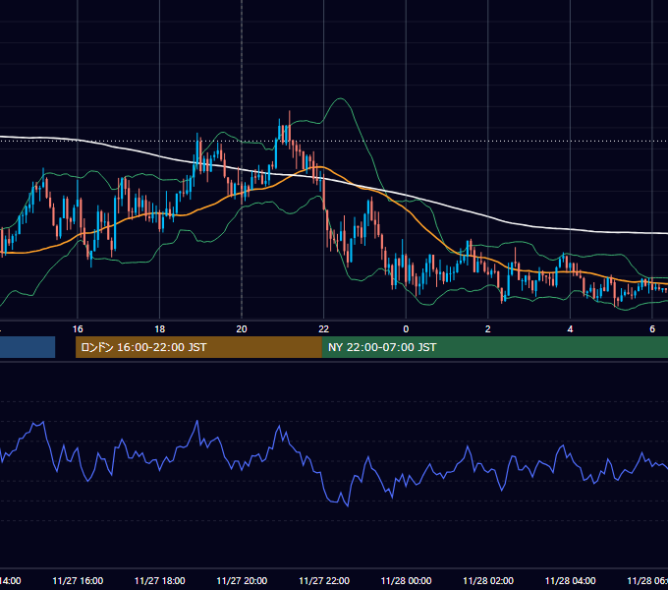Click the "11/27 22:00" date label

[x=324, y=580]
